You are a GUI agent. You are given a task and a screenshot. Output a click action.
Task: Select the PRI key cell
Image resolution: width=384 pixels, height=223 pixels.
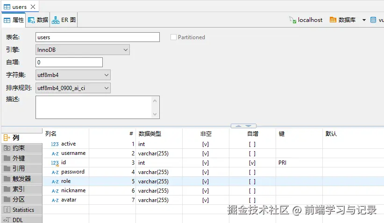pos(282,163)
